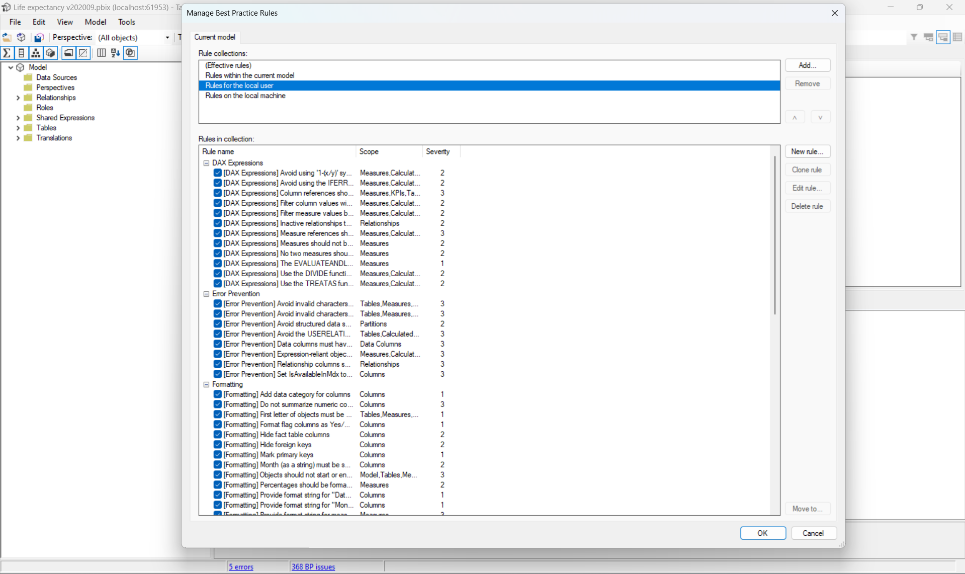Click the Add... rule collection button
Screen dimensions: 965x574
tap(808, 65)
